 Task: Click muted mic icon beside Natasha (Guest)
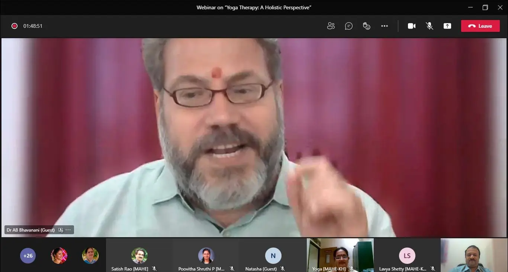[283, 269]
